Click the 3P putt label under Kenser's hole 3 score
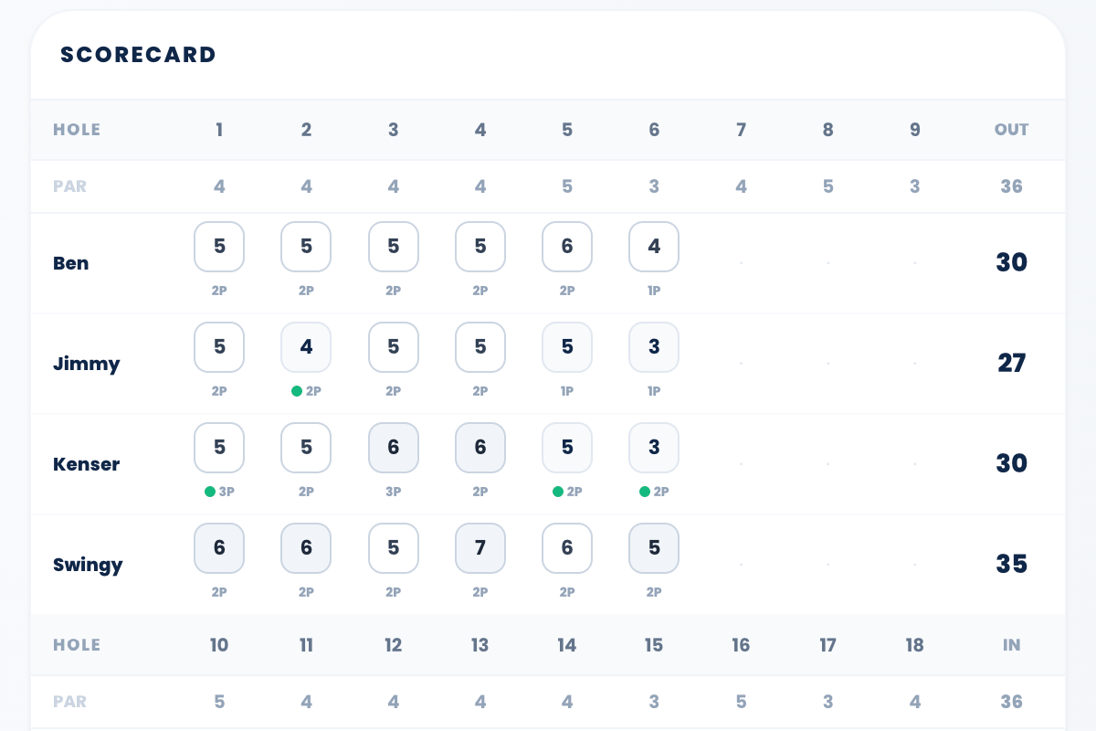This screenshot has width=1096, height=731. click(x=393, y=492)
